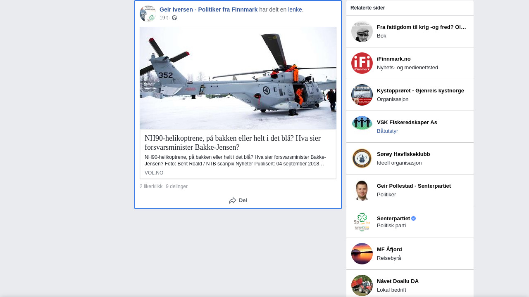Click the Båtutstyr category link
Viewport: 529px width, 297px height.
pyautogui.click(x=387, y=131)
